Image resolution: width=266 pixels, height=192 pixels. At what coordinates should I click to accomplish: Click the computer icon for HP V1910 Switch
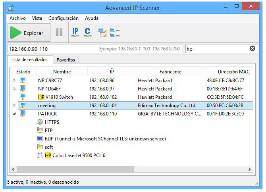pos(23,97)
